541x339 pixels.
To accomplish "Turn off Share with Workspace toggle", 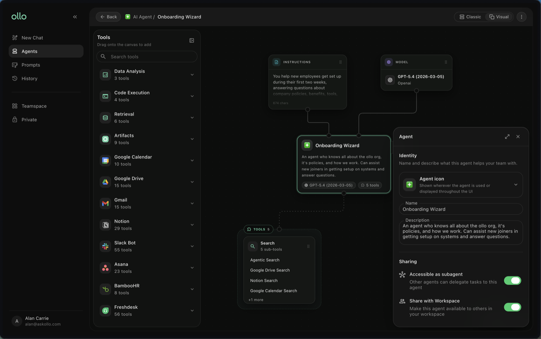I will tap(513, 307).
